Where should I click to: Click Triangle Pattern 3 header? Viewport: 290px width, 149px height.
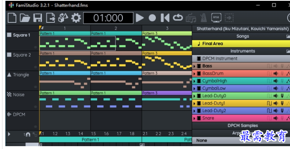click(x=167, y=73)
